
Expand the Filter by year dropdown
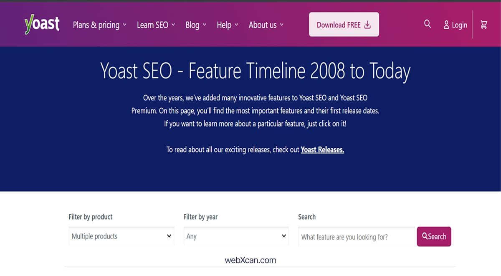(x=236, y=236)
